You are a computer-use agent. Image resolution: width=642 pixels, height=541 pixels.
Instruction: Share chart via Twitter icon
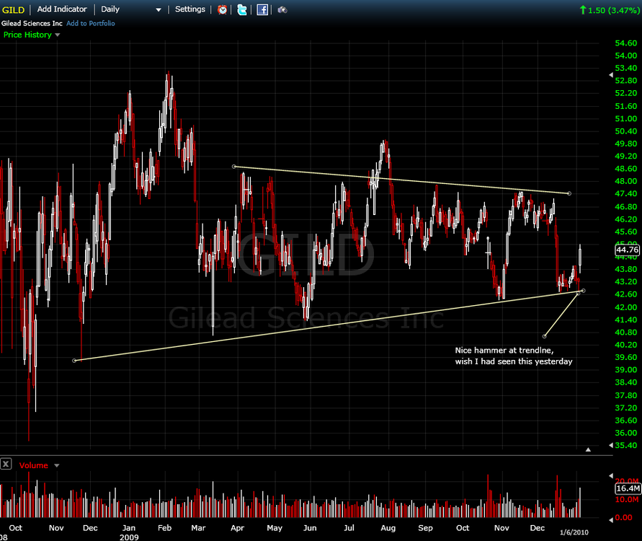(242, 10)
